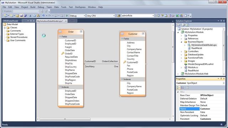Open the Customer XpoObject selector dropdown
Image resolution: width=228 pixels, height=128 pixels.
pyautogui.click(x=224, y=83)
